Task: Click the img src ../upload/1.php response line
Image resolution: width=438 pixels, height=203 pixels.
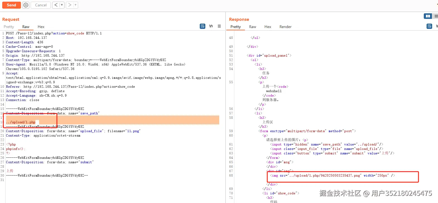Action: 332,176
